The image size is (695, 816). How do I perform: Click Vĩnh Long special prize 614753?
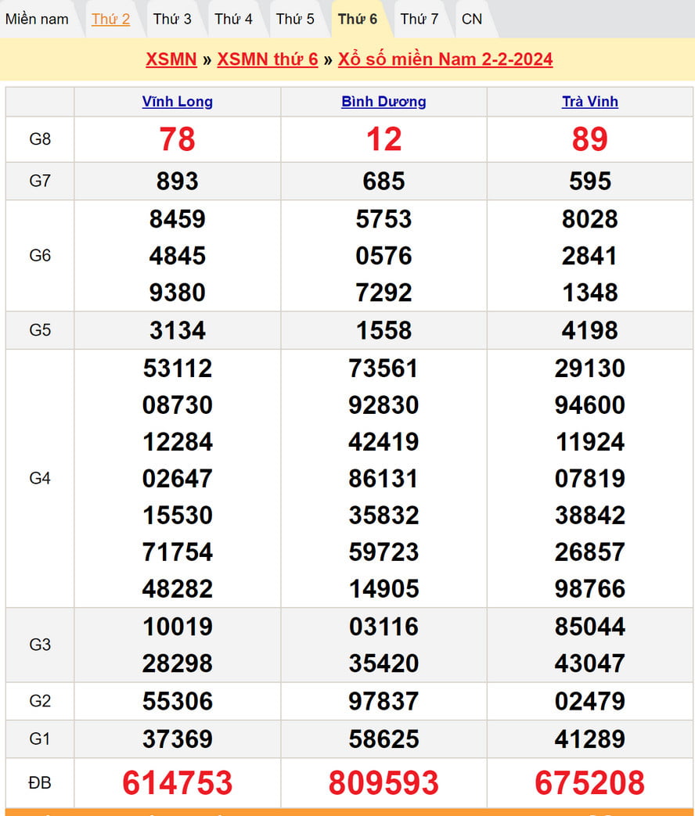(x=177, y=782)
